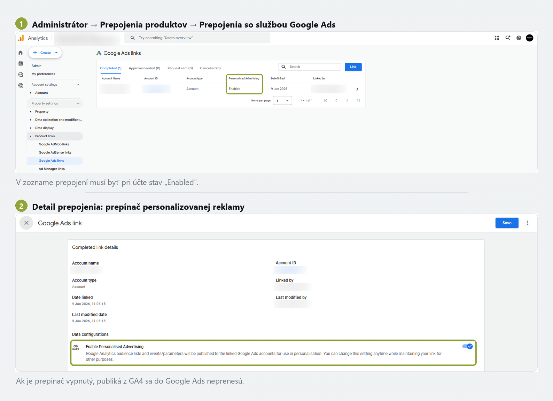
Task: Click the Try searching Users overview field
Action: coord(197,38)
